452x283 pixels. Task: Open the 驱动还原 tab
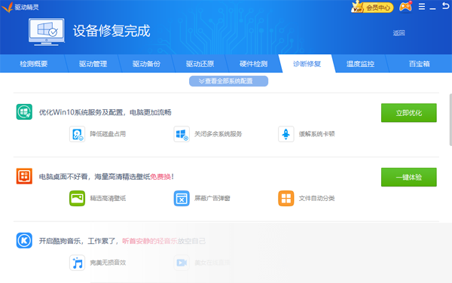200,64
